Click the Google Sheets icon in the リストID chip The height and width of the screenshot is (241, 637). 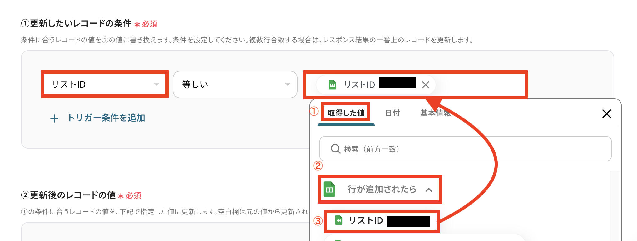333,85
